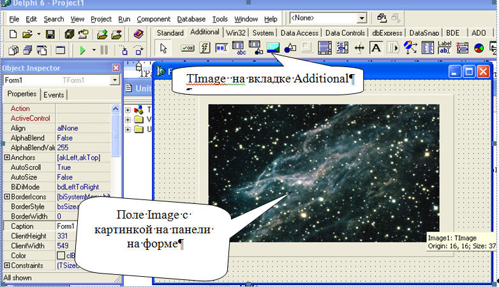Select the BitBtn OK component

(x=188, y=48)
